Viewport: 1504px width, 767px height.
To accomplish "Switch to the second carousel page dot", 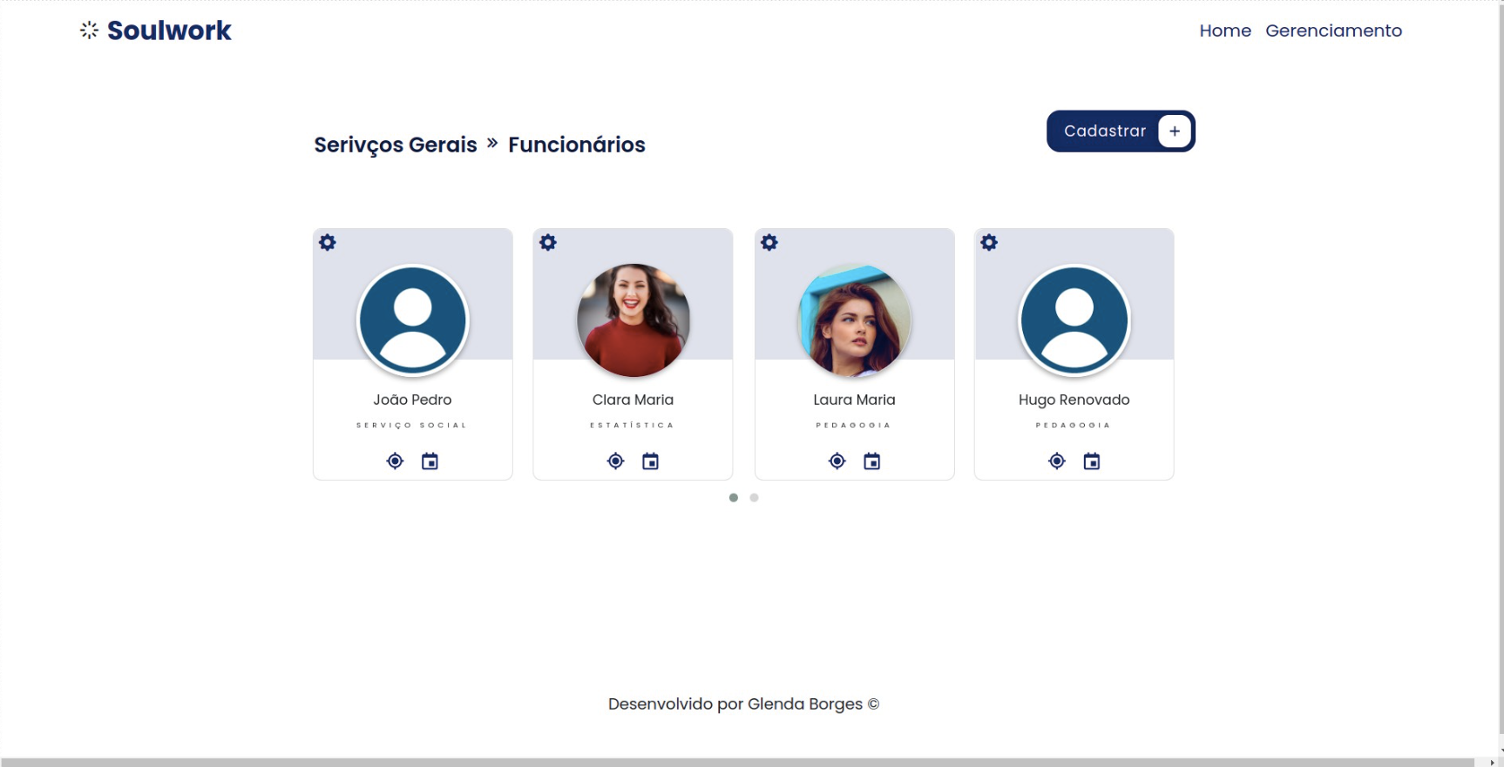I will (x=755, y=498).
